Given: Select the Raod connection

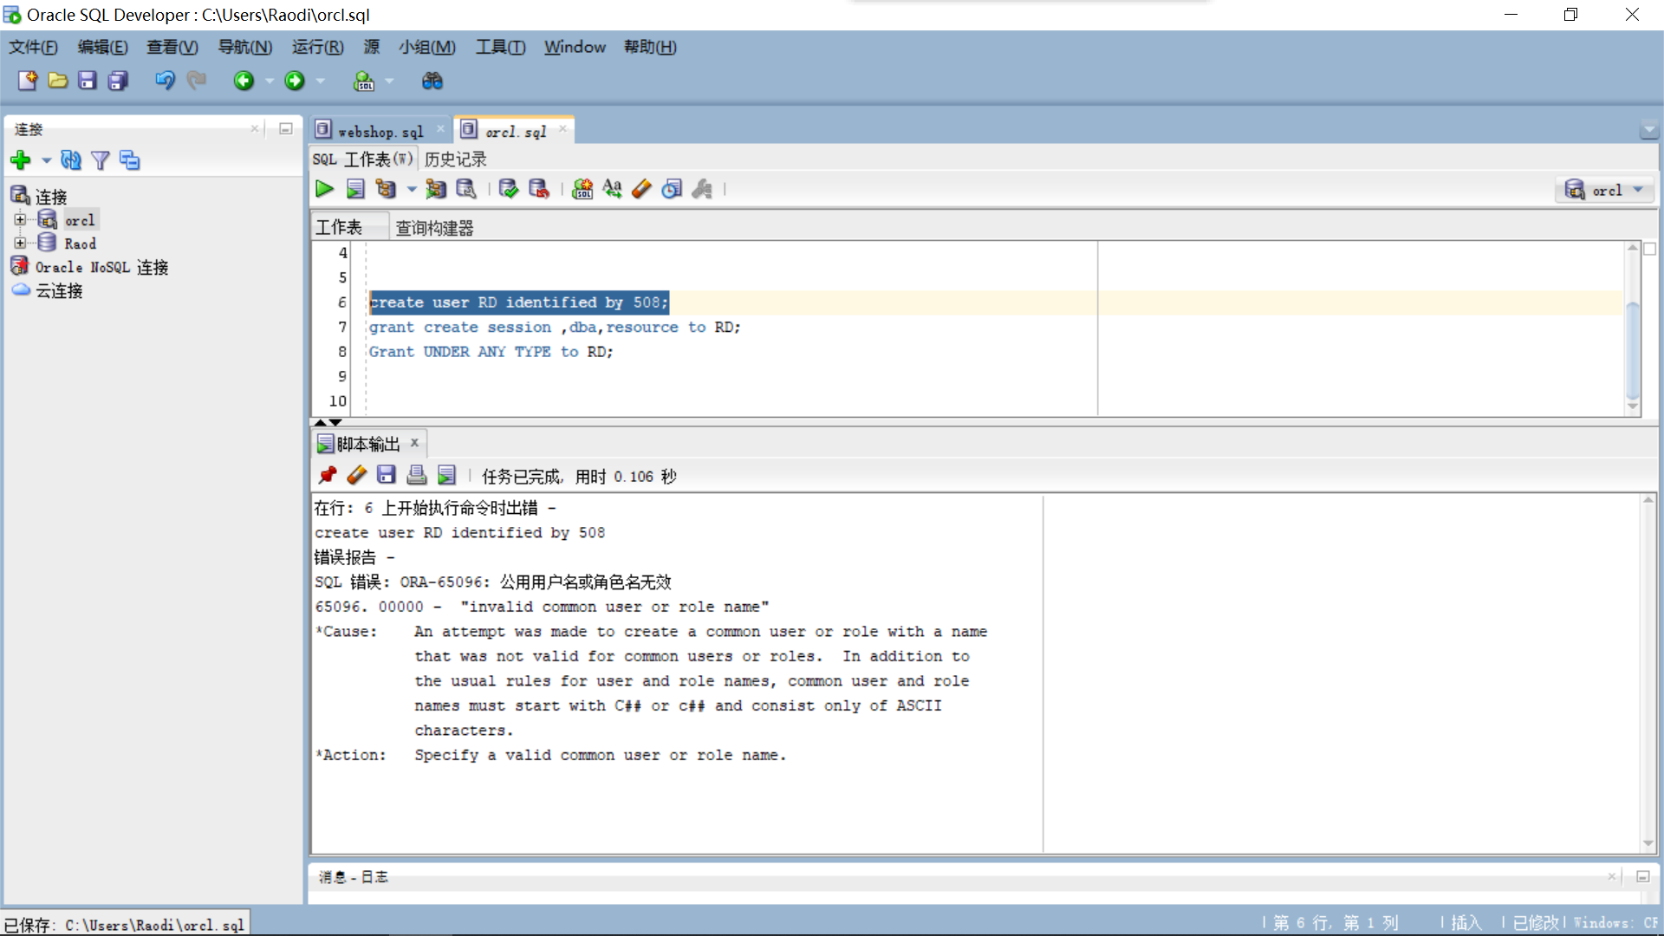Looking at the screenshot, I should coord(80,244).
